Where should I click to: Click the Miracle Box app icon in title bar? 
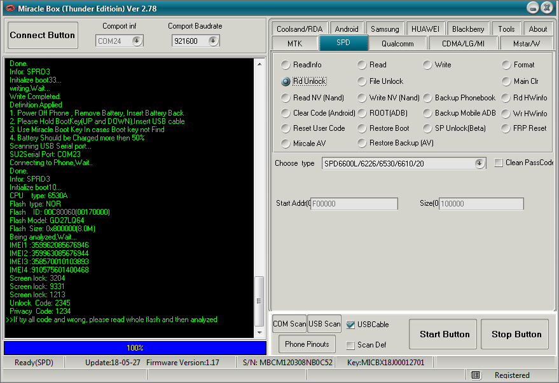click(x=10, y=8)
